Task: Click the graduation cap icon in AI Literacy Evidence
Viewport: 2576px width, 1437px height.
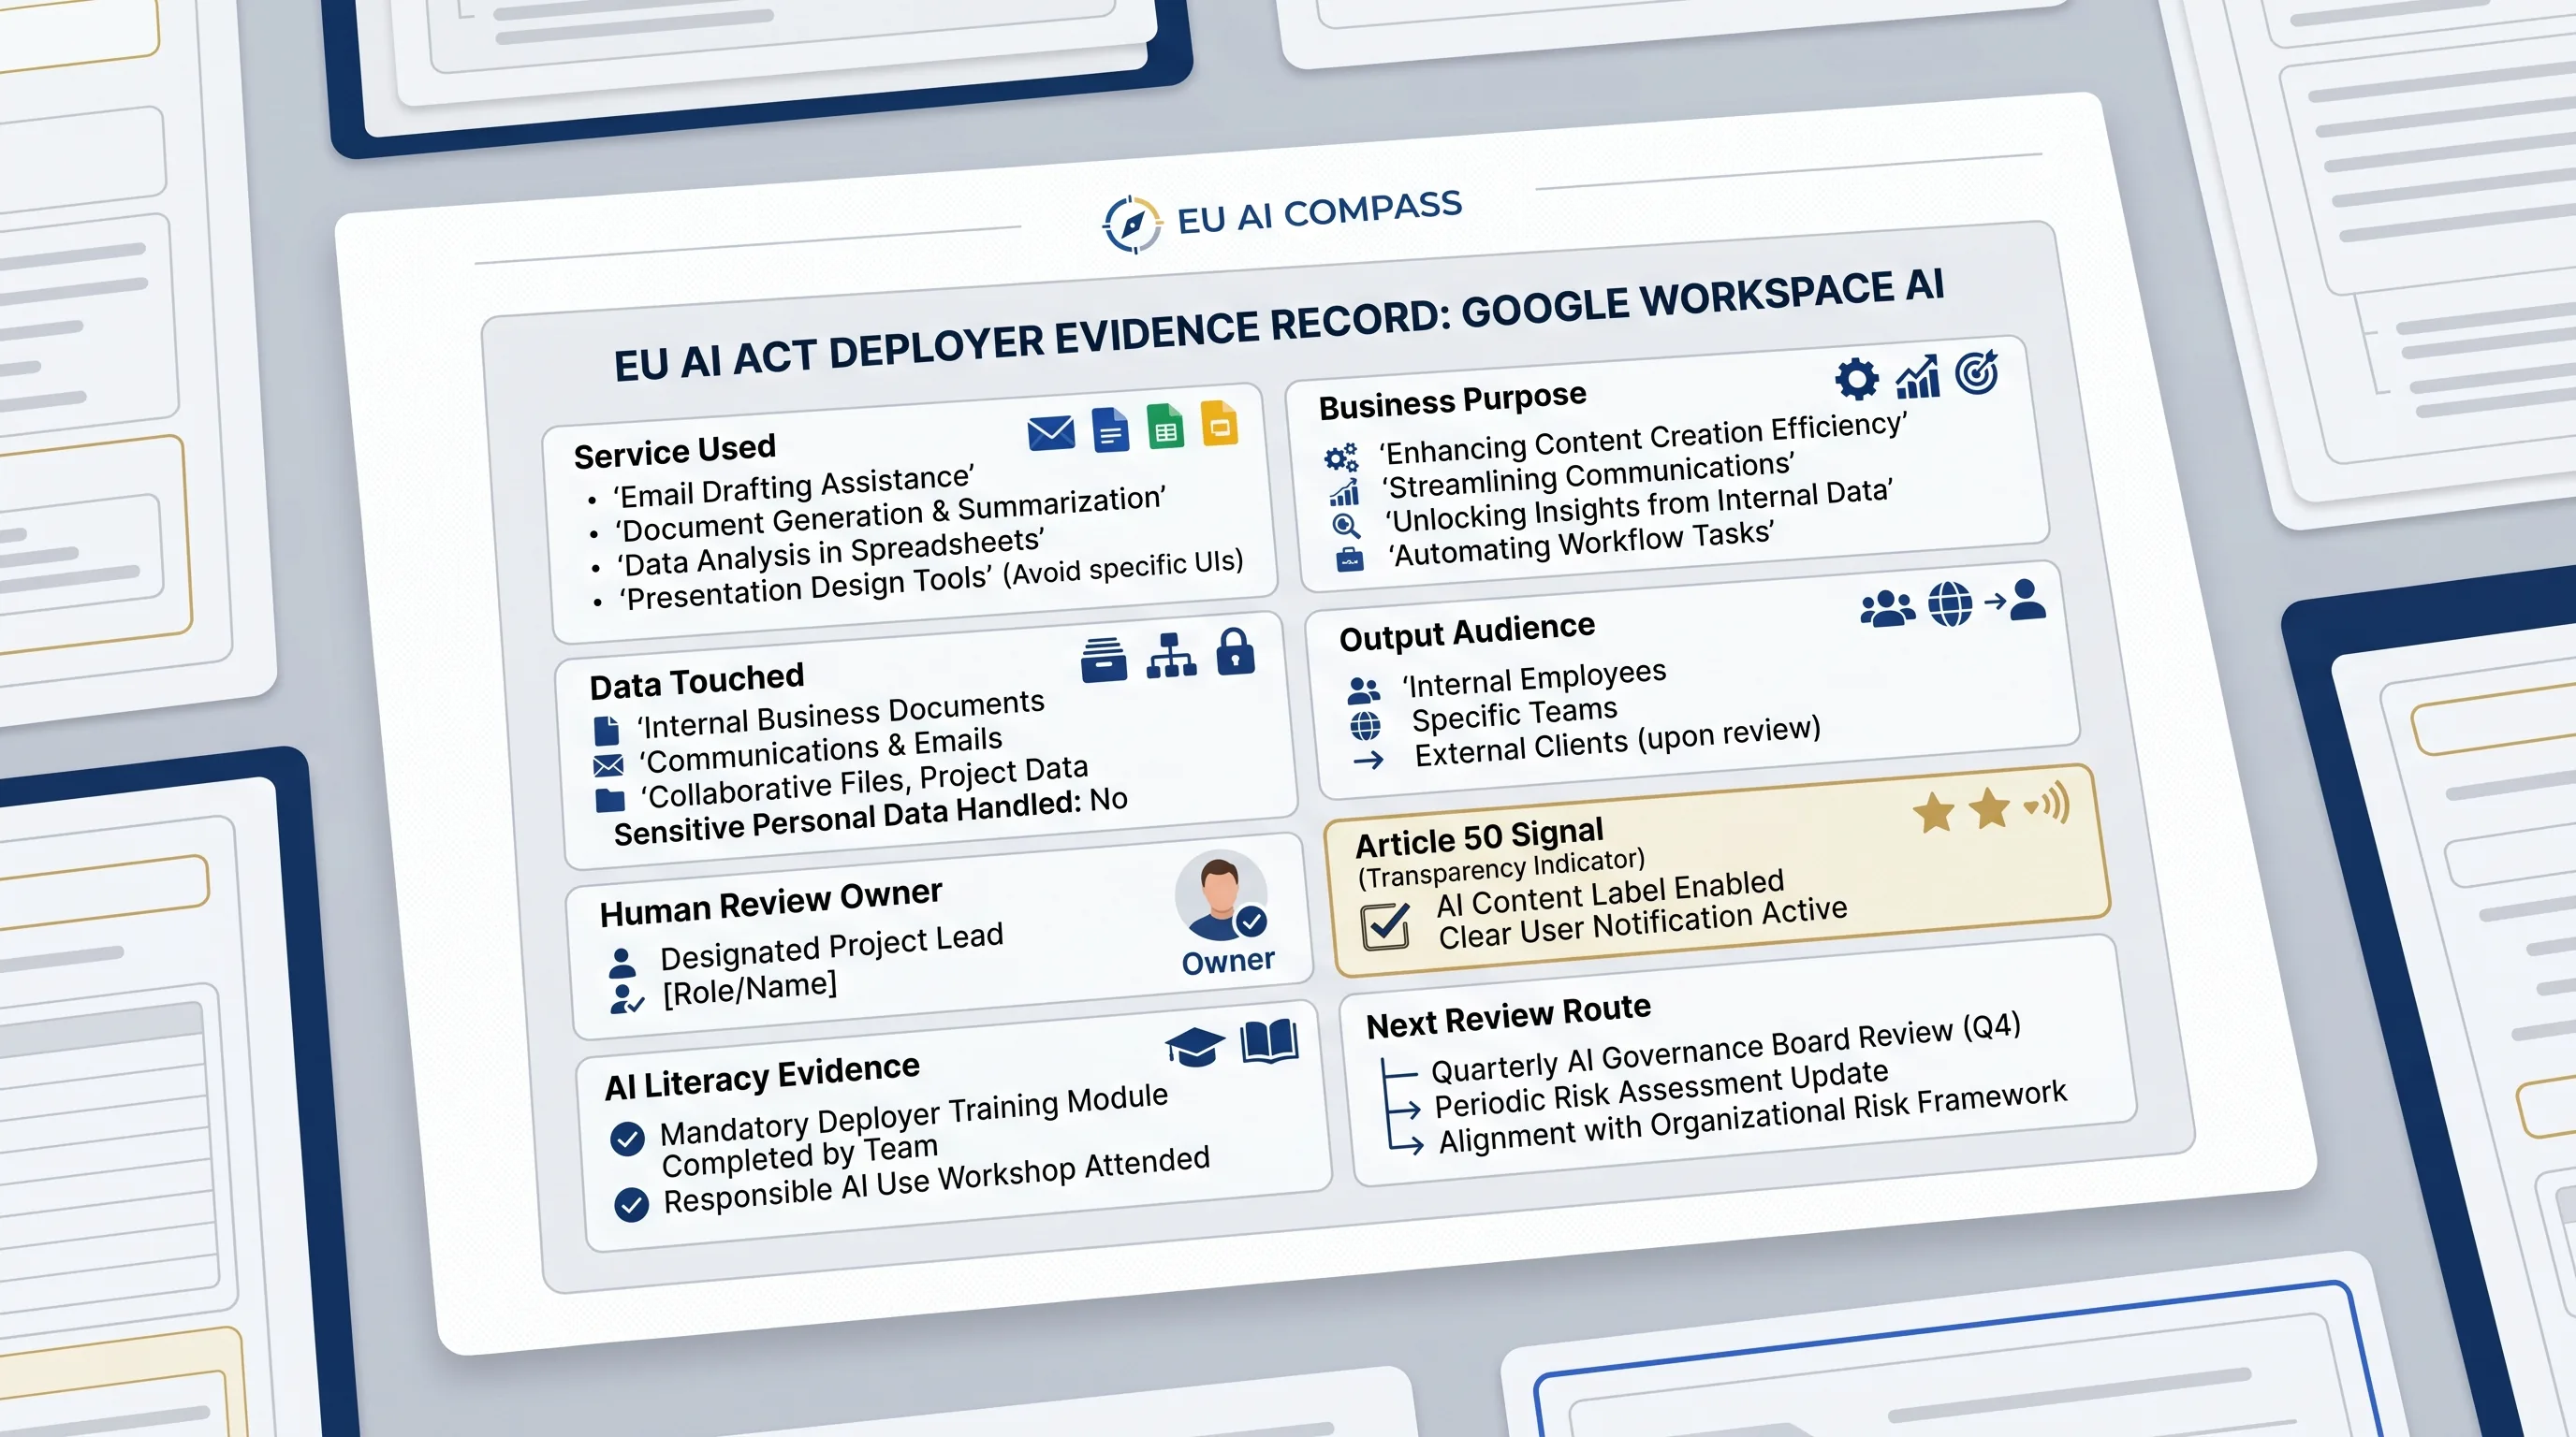Action: tap(1195, 1046)
